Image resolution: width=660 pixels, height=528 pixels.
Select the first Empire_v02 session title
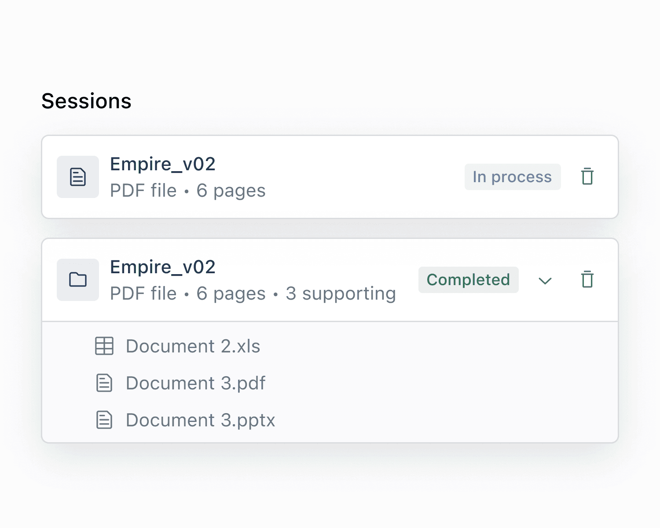pyautogui.click(x=163, y=164)
